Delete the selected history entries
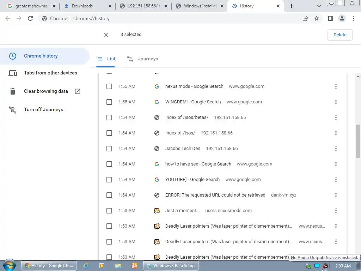Viewport: 361px width, 271px height. point(340,35)
